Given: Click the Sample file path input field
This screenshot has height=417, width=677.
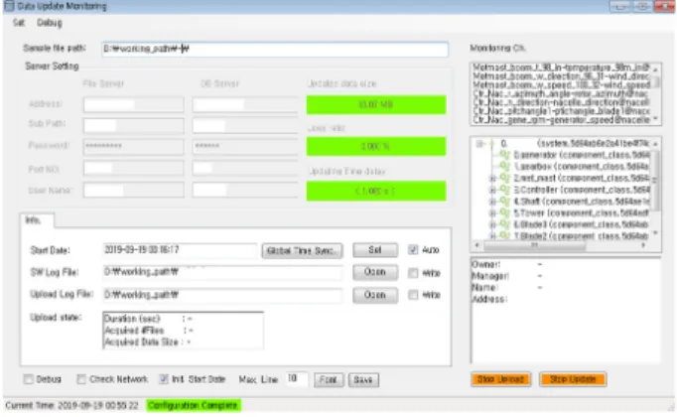Looking at the screenshot, I should click(275, 49).
